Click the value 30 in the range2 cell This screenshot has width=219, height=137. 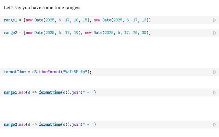click(x=144, y=33)
